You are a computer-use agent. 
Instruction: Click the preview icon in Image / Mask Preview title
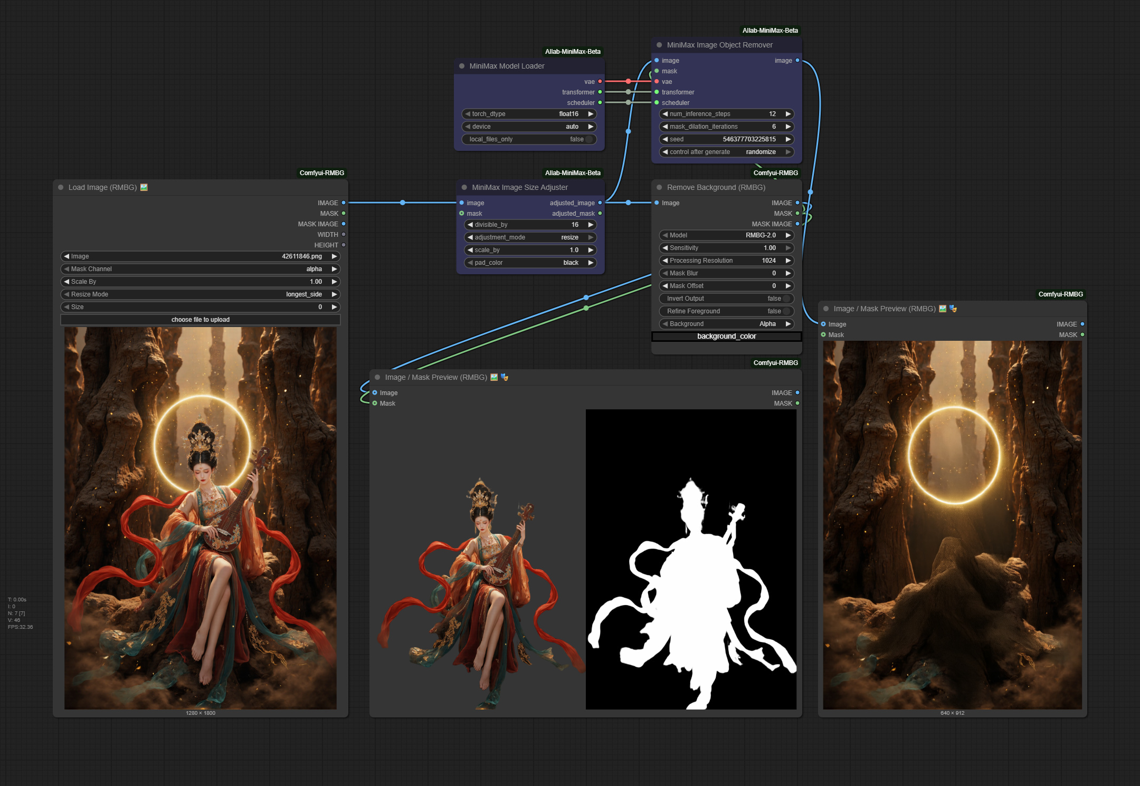click(x=493, y=377)
